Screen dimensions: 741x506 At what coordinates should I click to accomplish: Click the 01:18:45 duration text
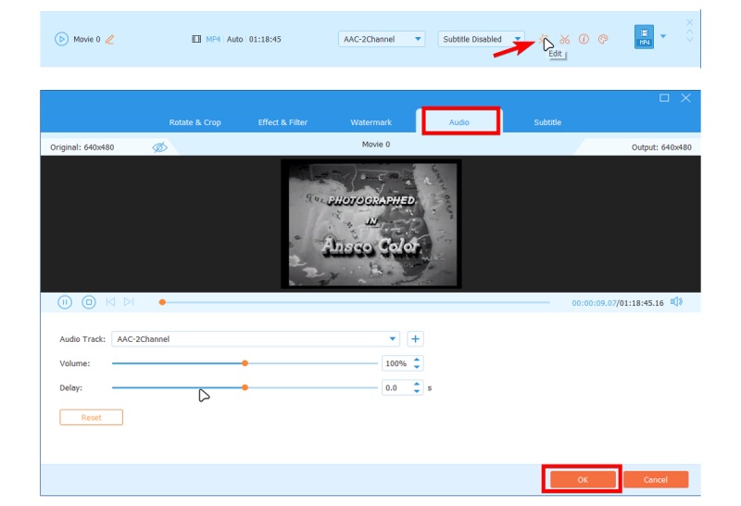[265, 39]
